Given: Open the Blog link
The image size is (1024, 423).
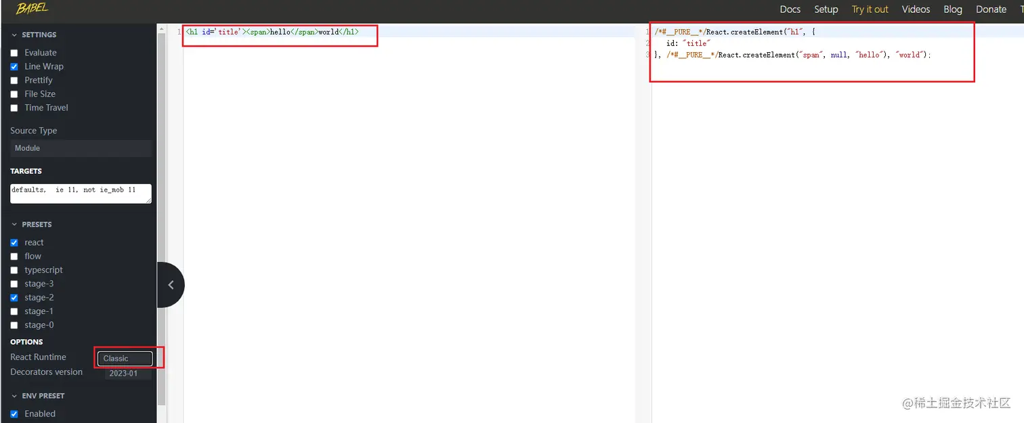Looking at the screenshot, I should click(953, 9).
